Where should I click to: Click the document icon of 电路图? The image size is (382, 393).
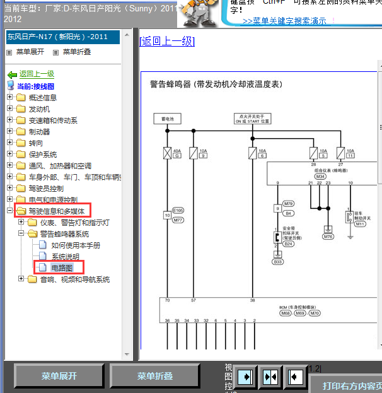click(x=43, y=267)
